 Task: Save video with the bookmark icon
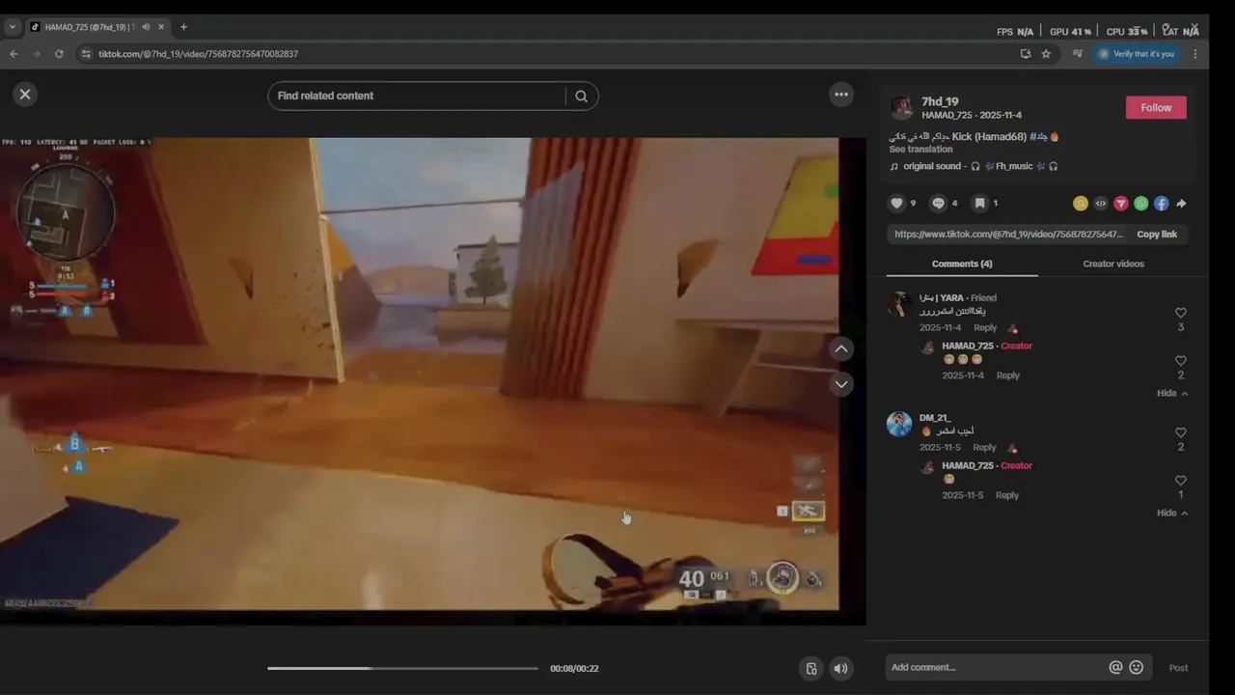coord(979,203)
